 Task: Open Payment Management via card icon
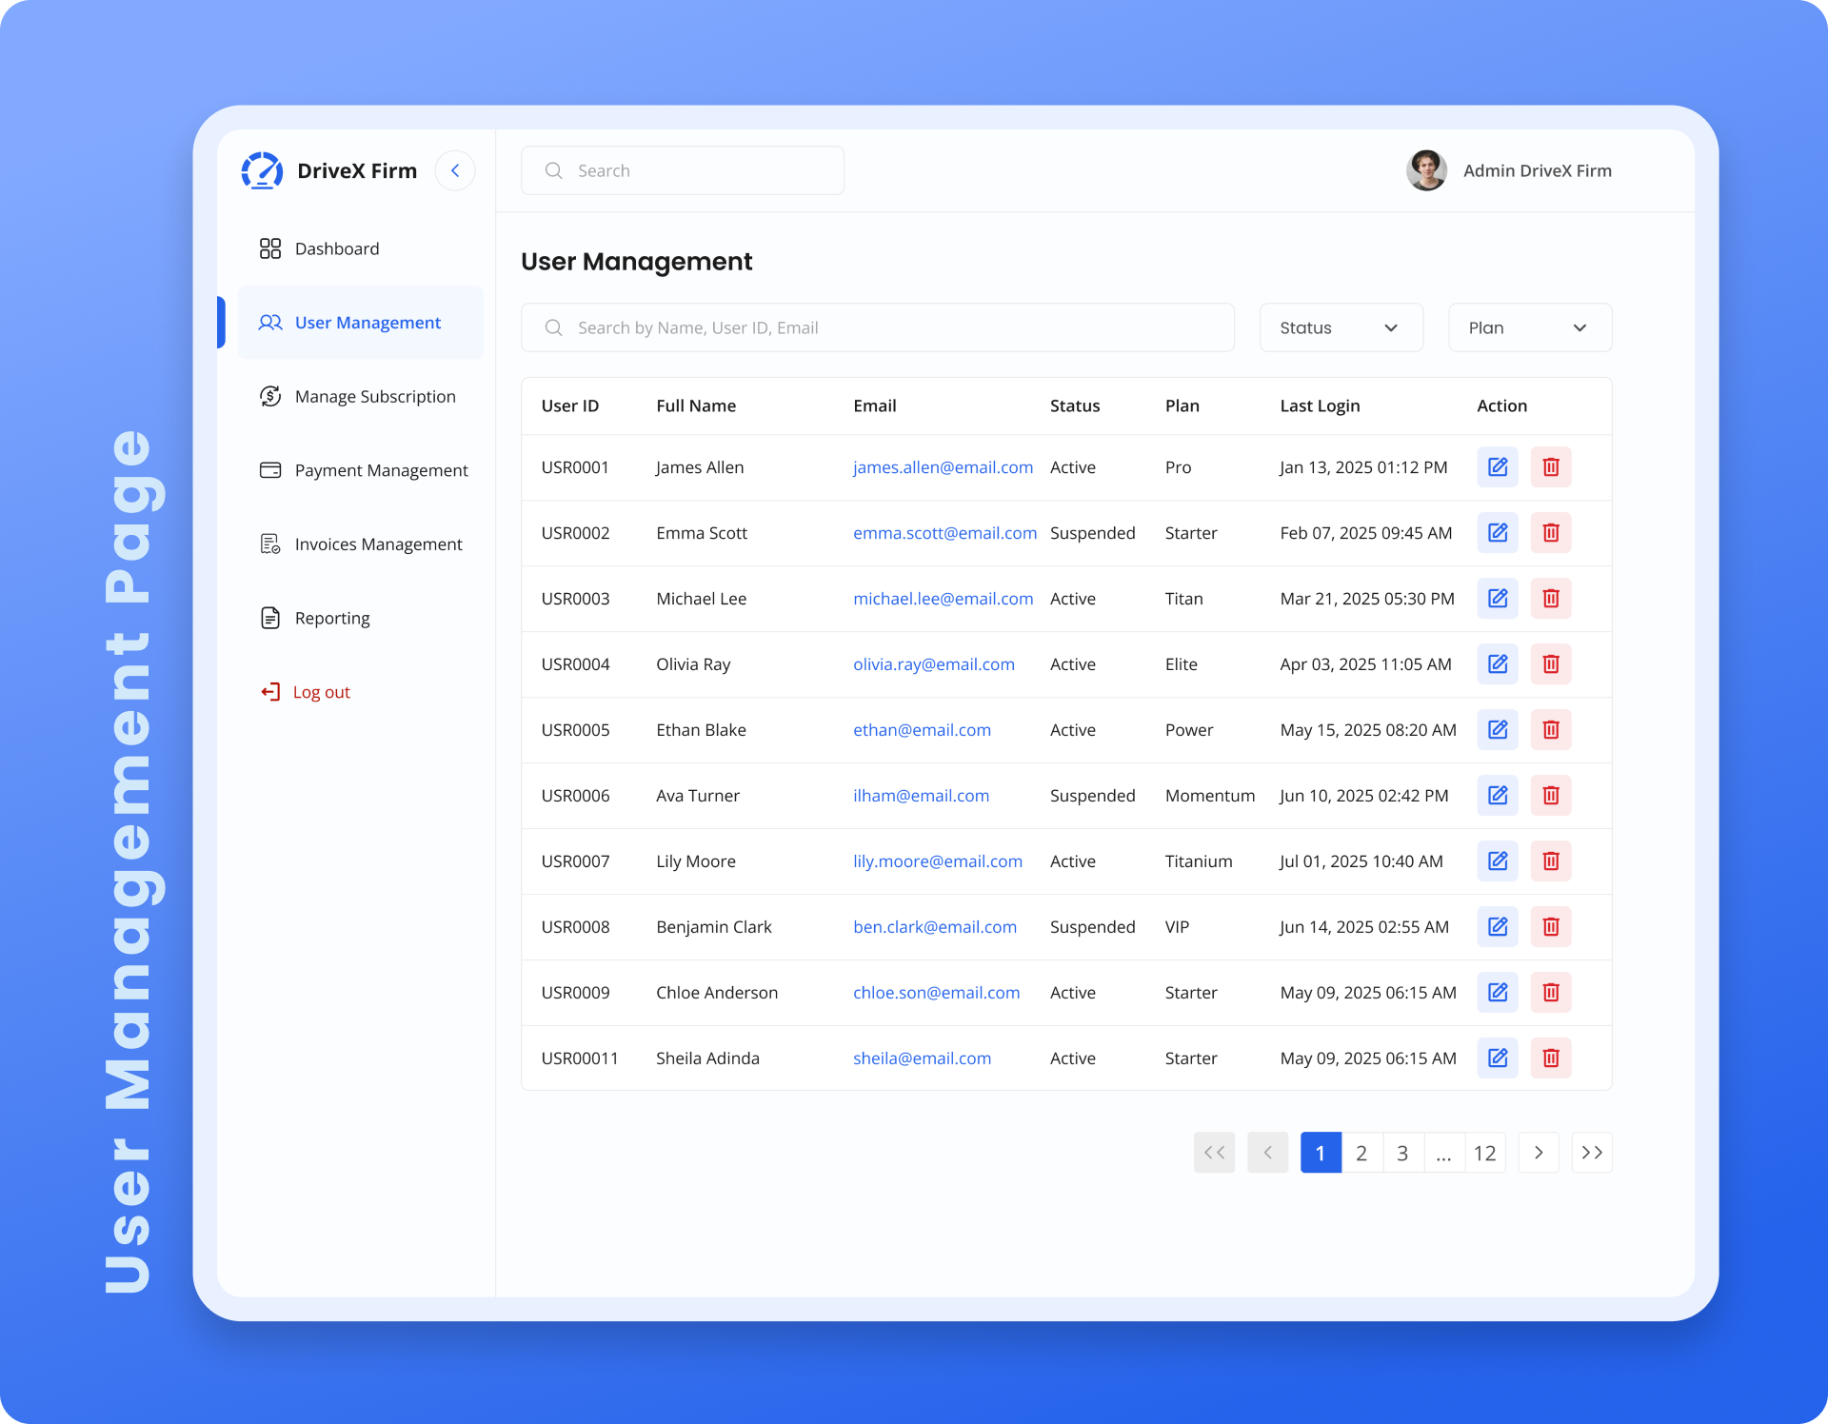pos(269,469)
